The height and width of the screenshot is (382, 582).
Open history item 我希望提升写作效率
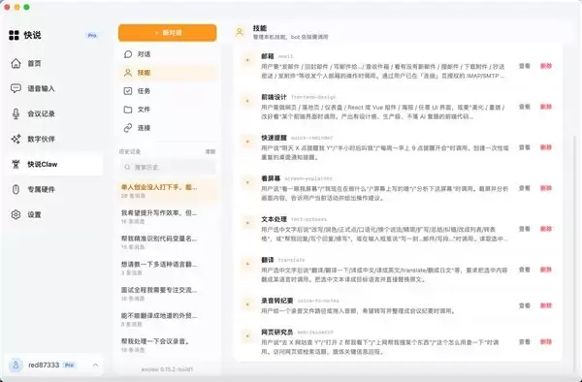pos(168,217)
